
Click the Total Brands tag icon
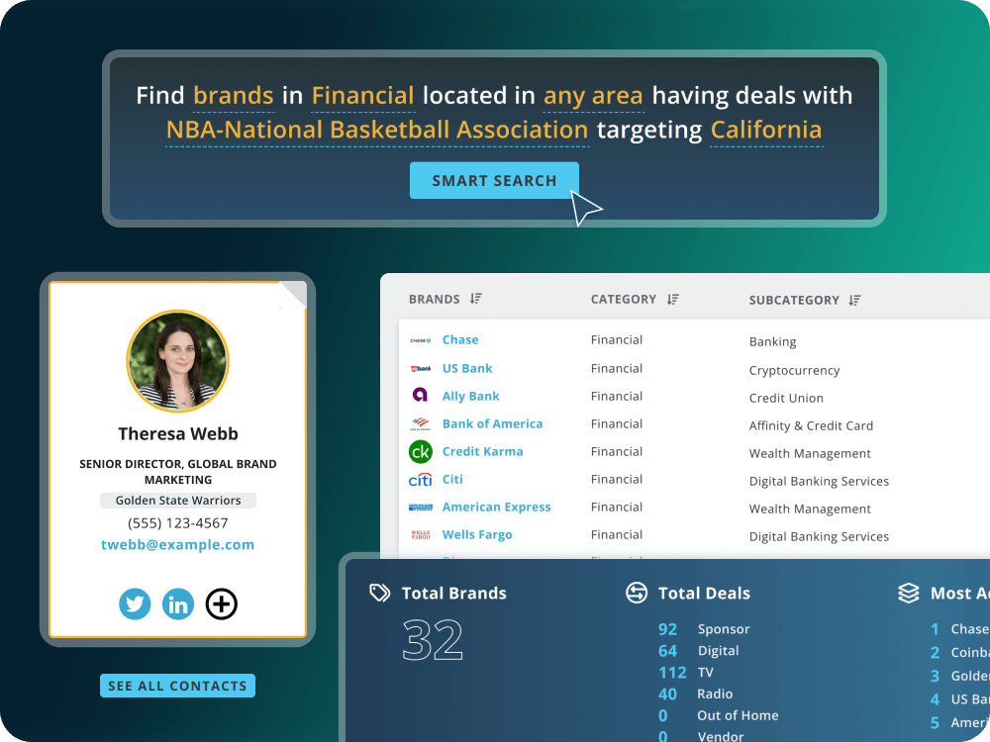[379, 593]
